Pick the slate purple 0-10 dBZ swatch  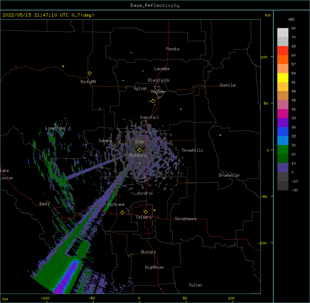[x=283, y=168]
